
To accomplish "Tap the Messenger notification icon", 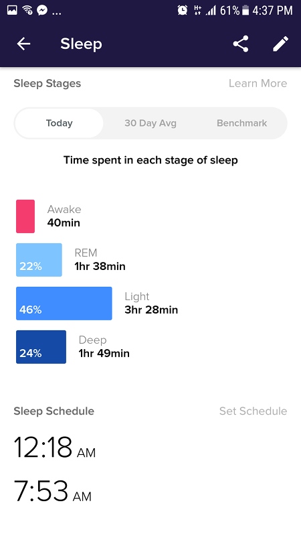I will pos(42,10).
